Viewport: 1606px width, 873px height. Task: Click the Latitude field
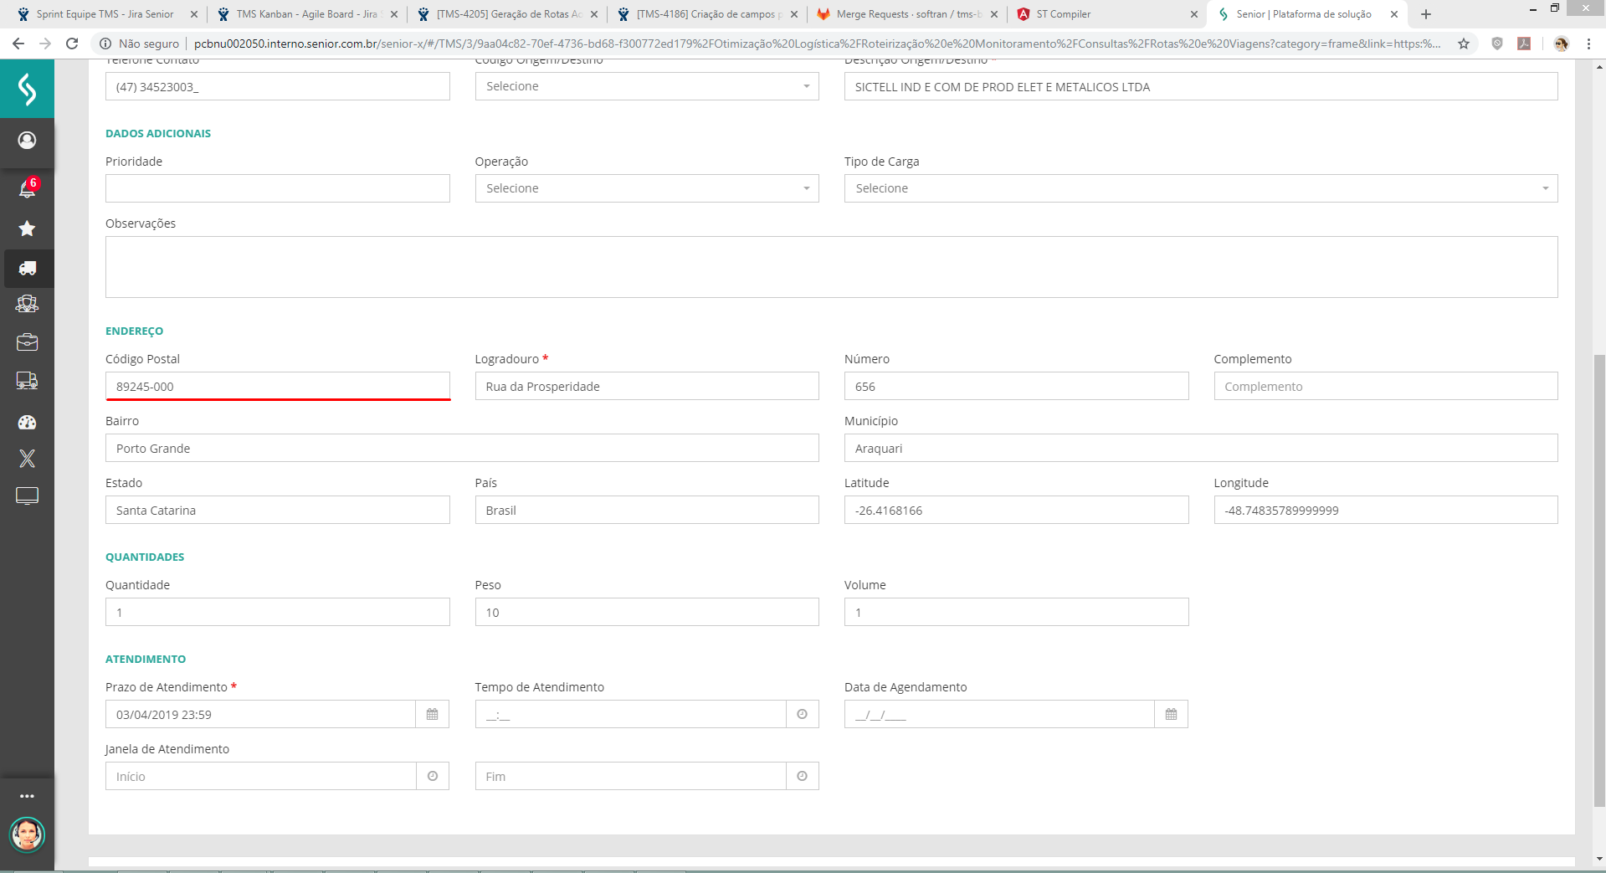[x=1016, y=510]
